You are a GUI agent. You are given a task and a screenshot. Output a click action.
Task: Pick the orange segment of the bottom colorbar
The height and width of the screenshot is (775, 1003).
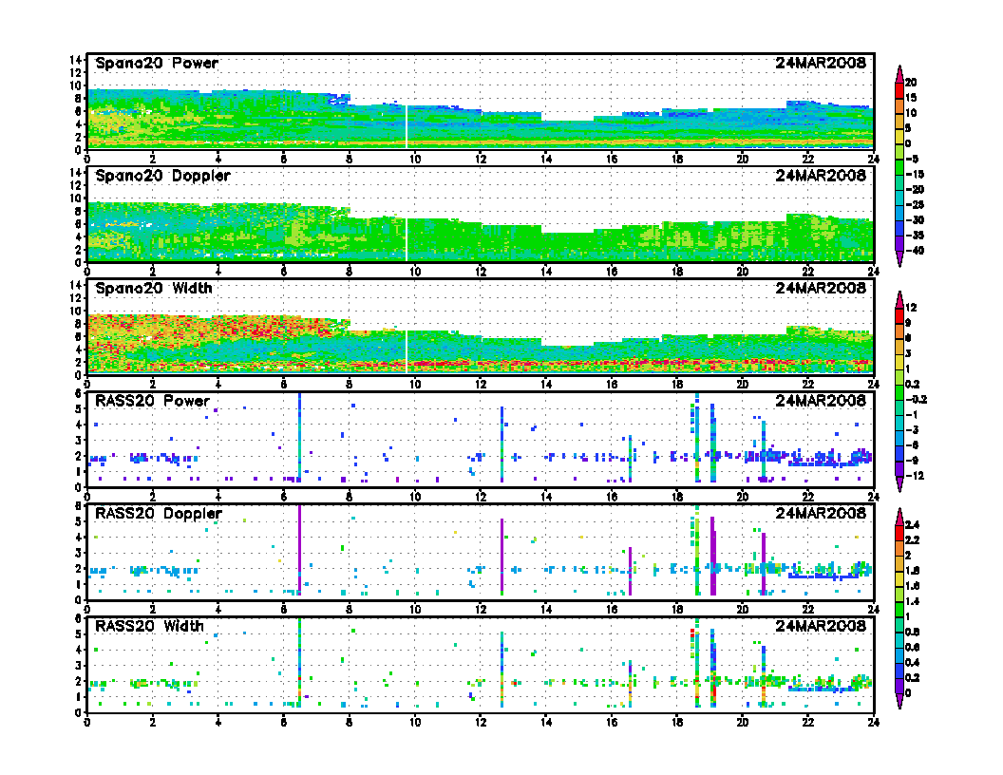click(x=899, y=548)
